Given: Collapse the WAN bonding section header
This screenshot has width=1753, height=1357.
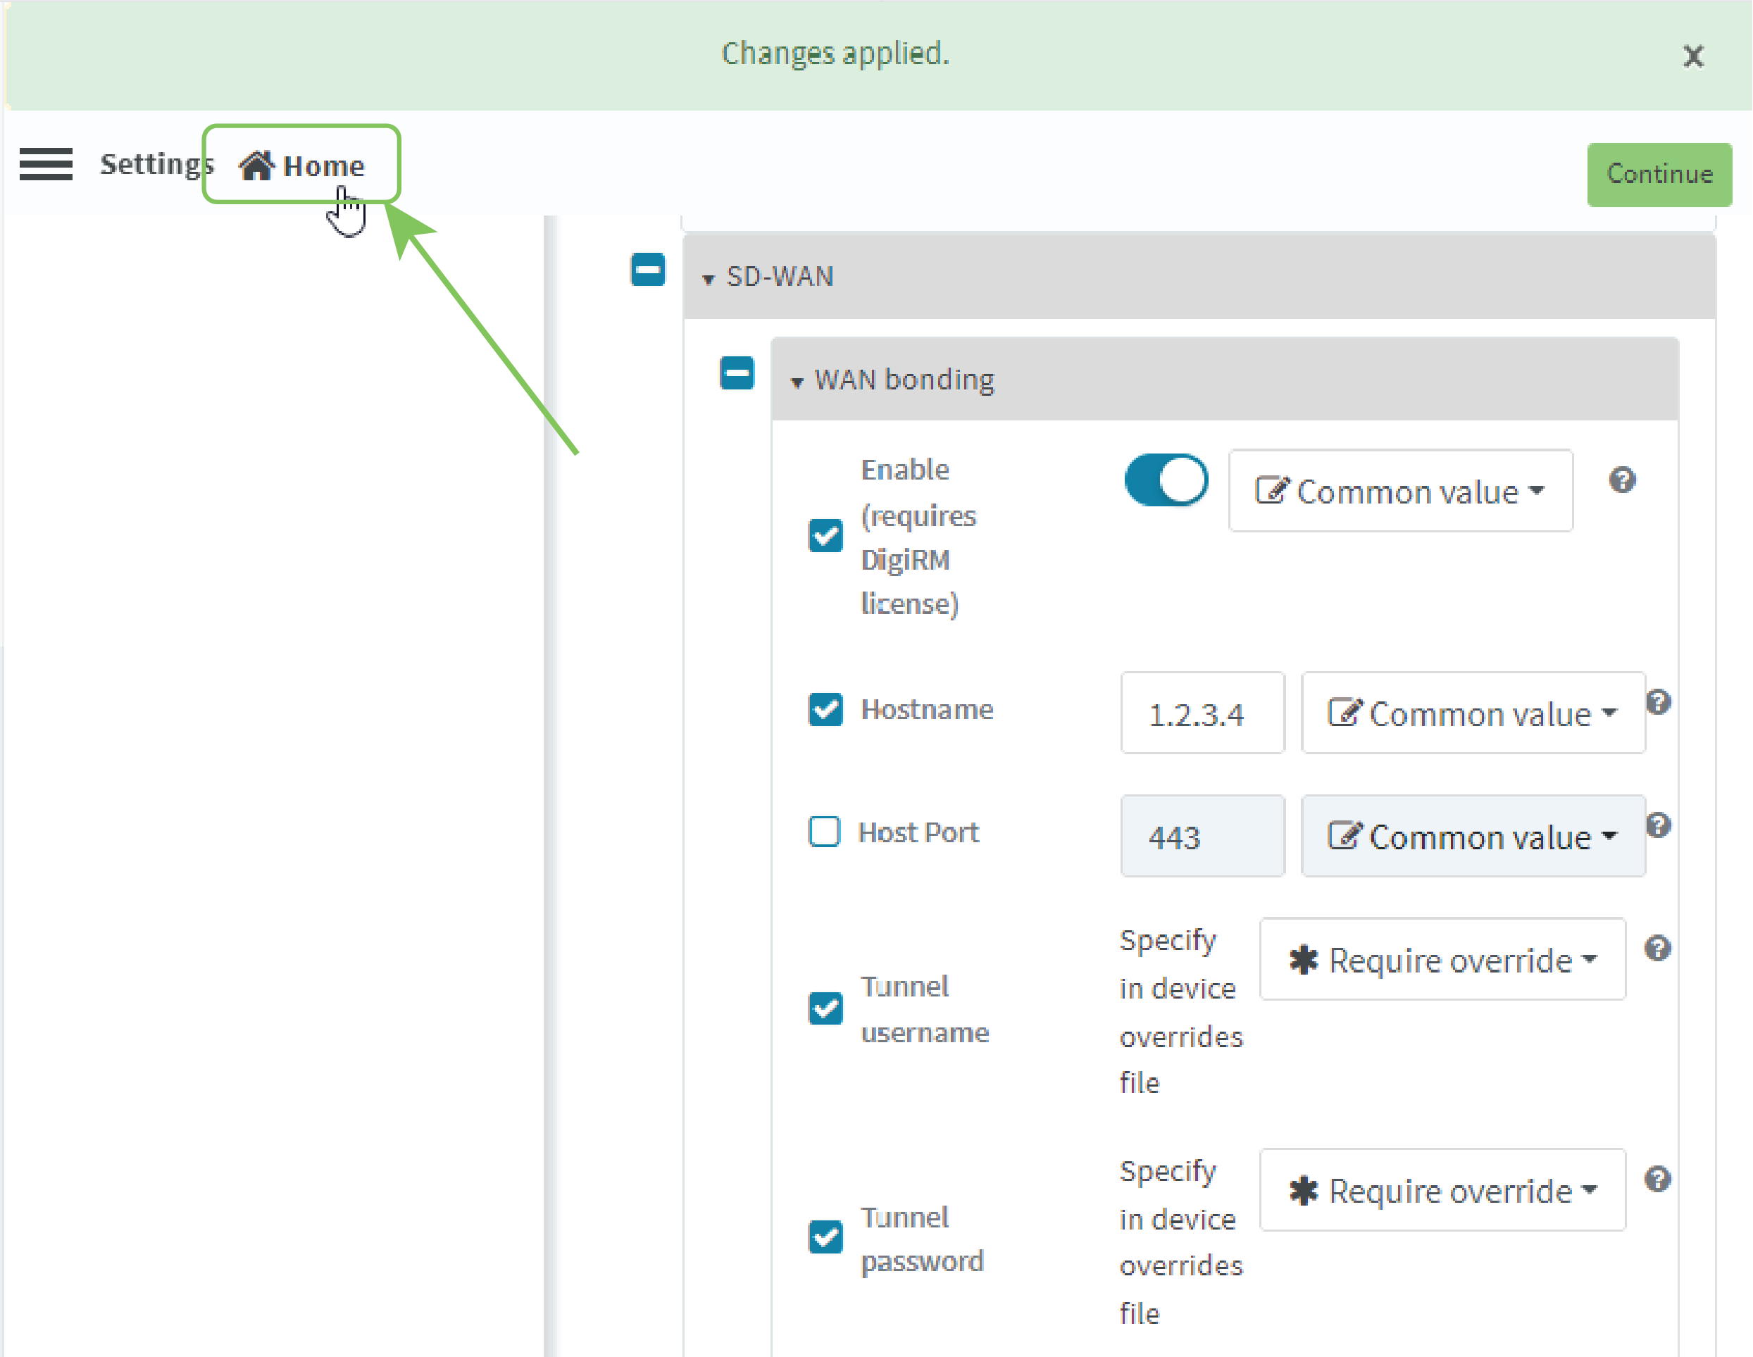Looking at the screenshot, I should point(904,380).
